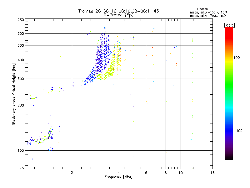The image size is (250, 188).
Task: Click the colorbar label '0'
Action: [234, 94]
